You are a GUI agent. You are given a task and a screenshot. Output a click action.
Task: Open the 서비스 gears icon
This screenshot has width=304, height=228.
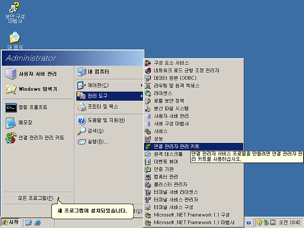(x=148, y=131)
